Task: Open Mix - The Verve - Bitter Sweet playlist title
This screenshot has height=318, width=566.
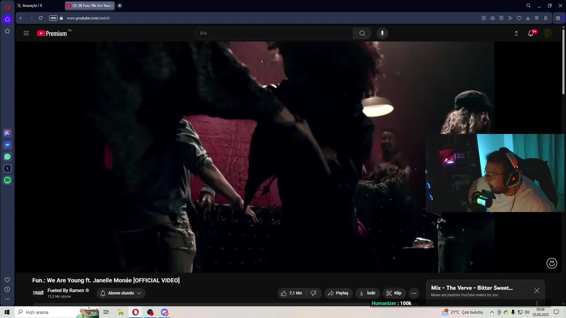Action: pos(472,288)
